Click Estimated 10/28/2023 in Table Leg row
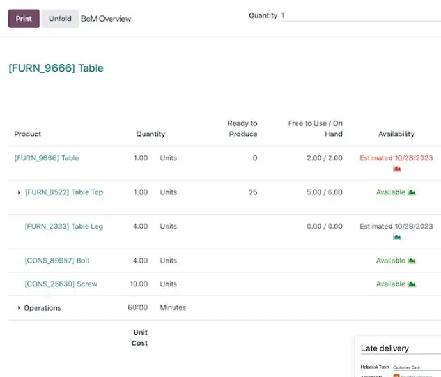The width and height of the screenshot is (441, 377). click(396, 226)
